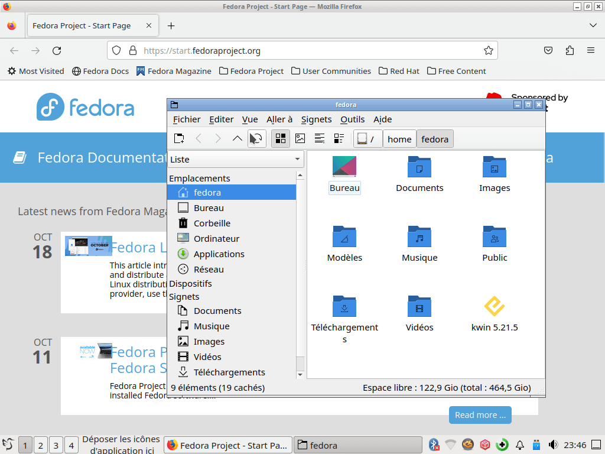Select Applications in the sidebar
The width and height of the screenshot is (605, 454).
click(232, 254)
